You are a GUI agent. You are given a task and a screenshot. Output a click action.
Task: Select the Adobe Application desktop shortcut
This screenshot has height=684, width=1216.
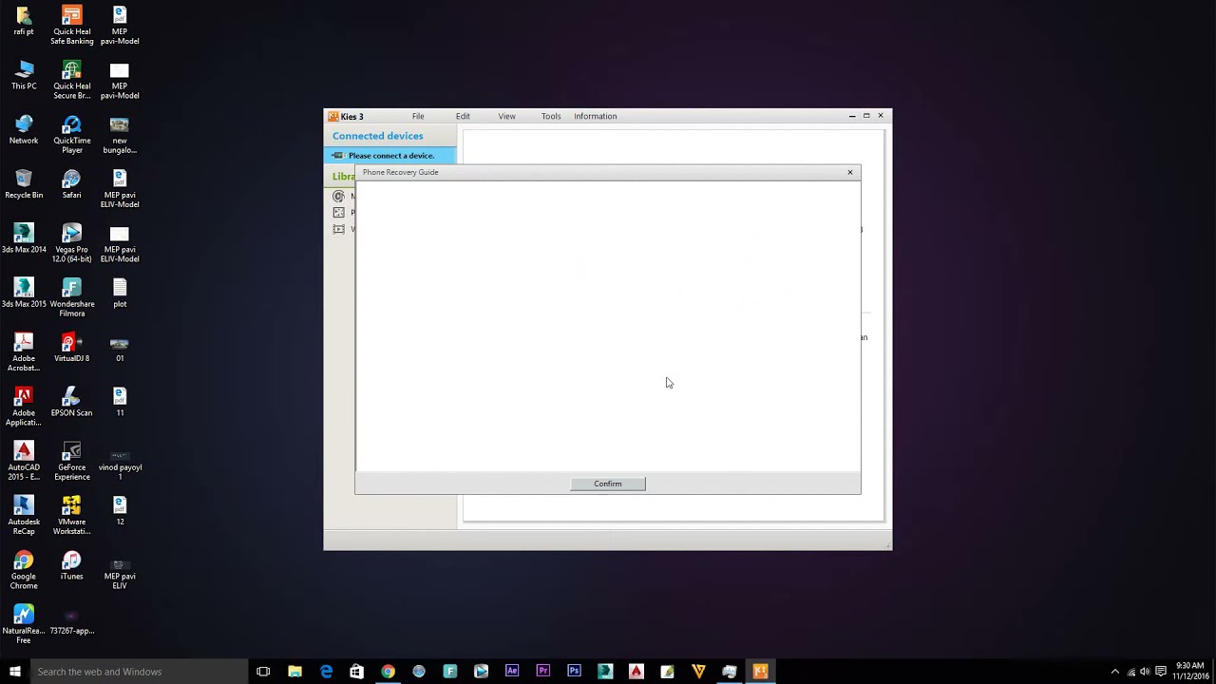coord(24,407)
